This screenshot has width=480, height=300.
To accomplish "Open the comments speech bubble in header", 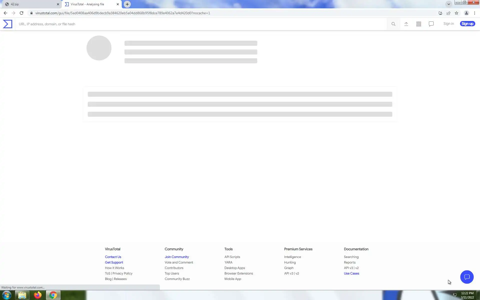I will (x=431, y=24).
